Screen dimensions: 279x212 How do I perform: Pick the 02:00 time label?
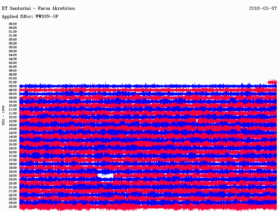click(13, 39)
